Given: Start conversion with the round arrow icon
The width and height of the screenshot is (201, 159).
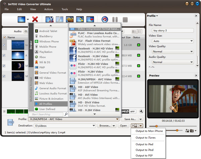Looking at the screenshot, I should pos(105,20).
